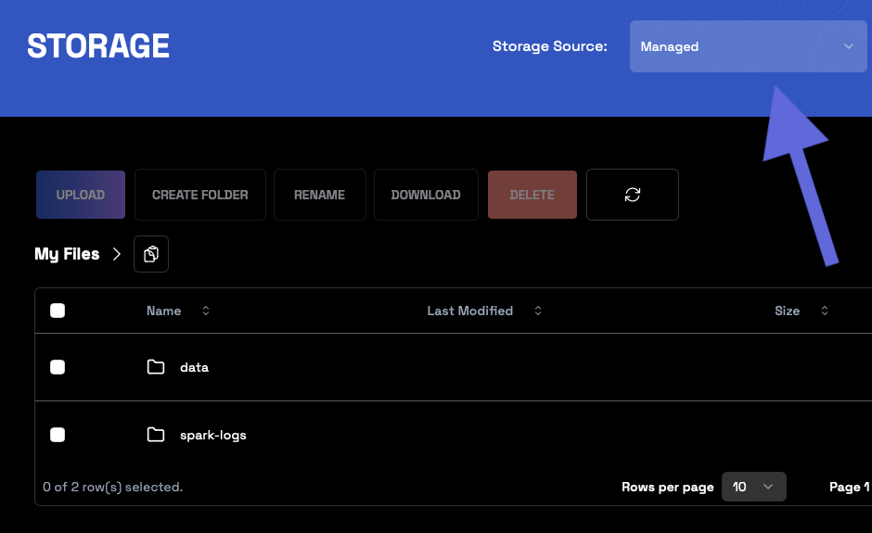The image size is (872, 533).
Task: Click the Rows per page label
Action: 667,488
